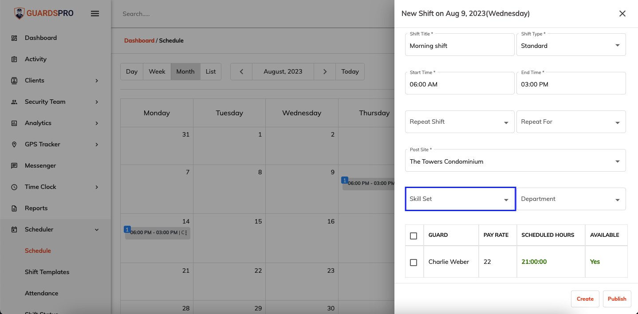Click the Publish button

pyautogui.click(x=617, y=299)
